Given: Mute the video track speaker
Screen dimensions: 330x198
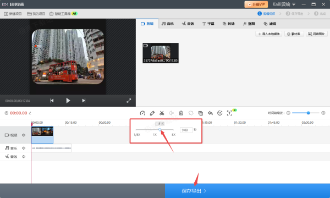Looking at the screenshot, I should pyautogui.click(x=24, y=135).
